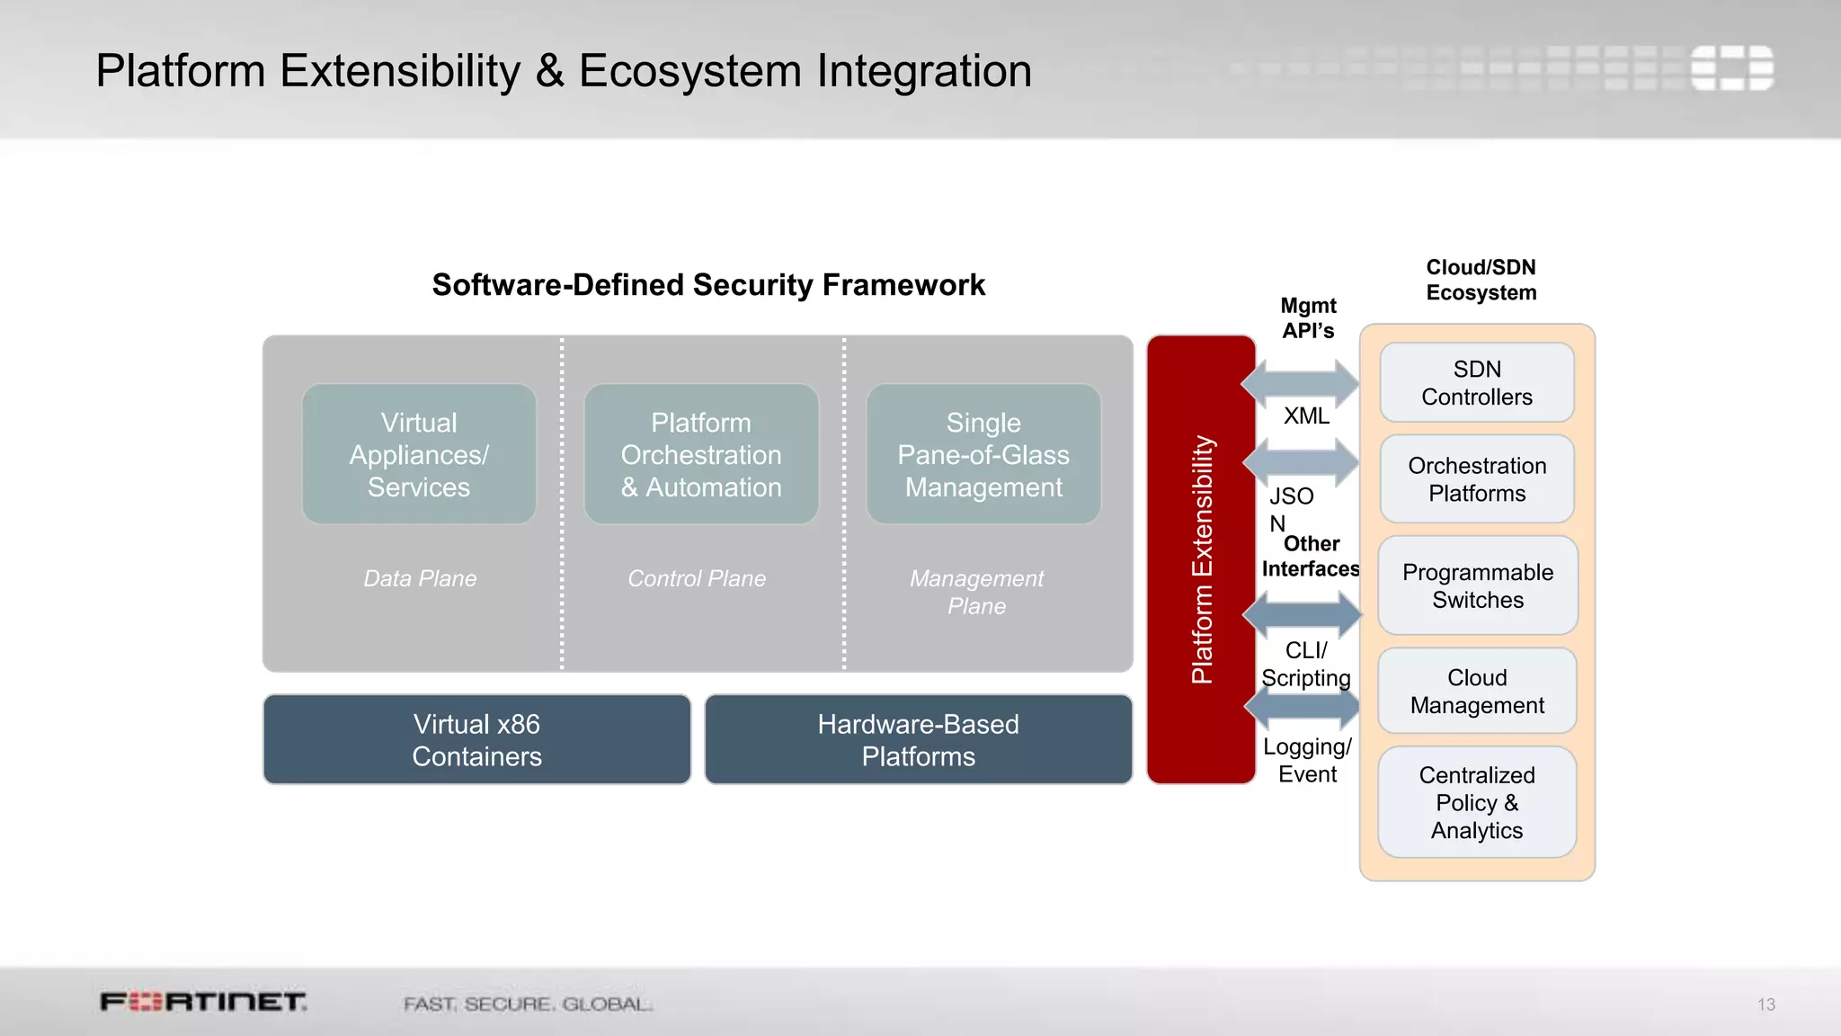The height and width of the screenshot is (1036, 1841).
Task: Click the slide page number 13
Action: pyautogui.click(x=1765, y=1005)
